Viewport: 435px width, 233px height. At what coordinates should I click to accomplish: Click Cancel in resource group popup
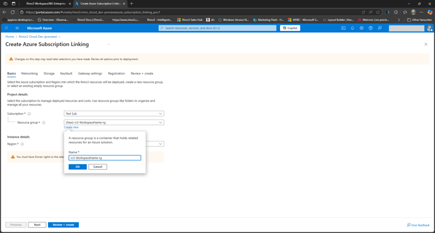click(x=97, y=167)
